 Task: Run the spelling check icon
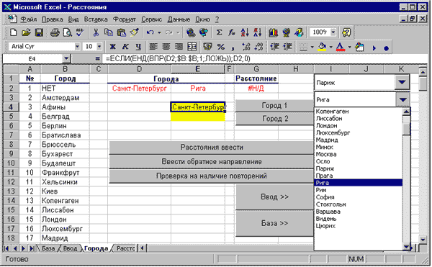tap(80, 32)
